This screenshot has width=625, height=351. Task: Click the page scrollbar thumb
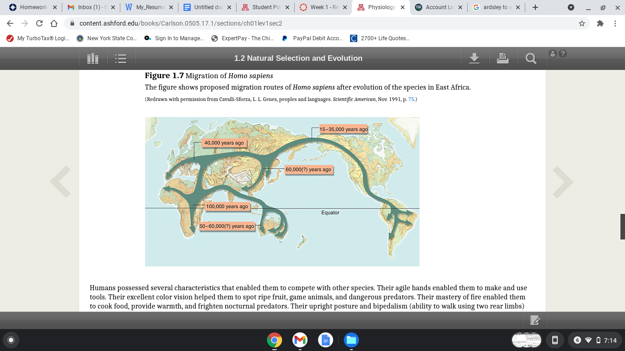(x=622, y=226)
